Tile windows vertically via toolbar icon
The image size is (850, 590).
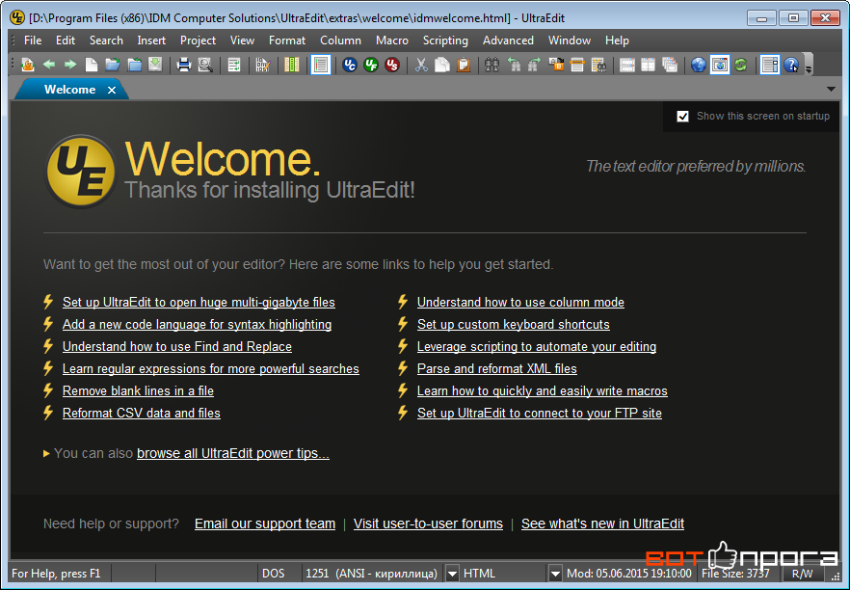click(649, 66)
